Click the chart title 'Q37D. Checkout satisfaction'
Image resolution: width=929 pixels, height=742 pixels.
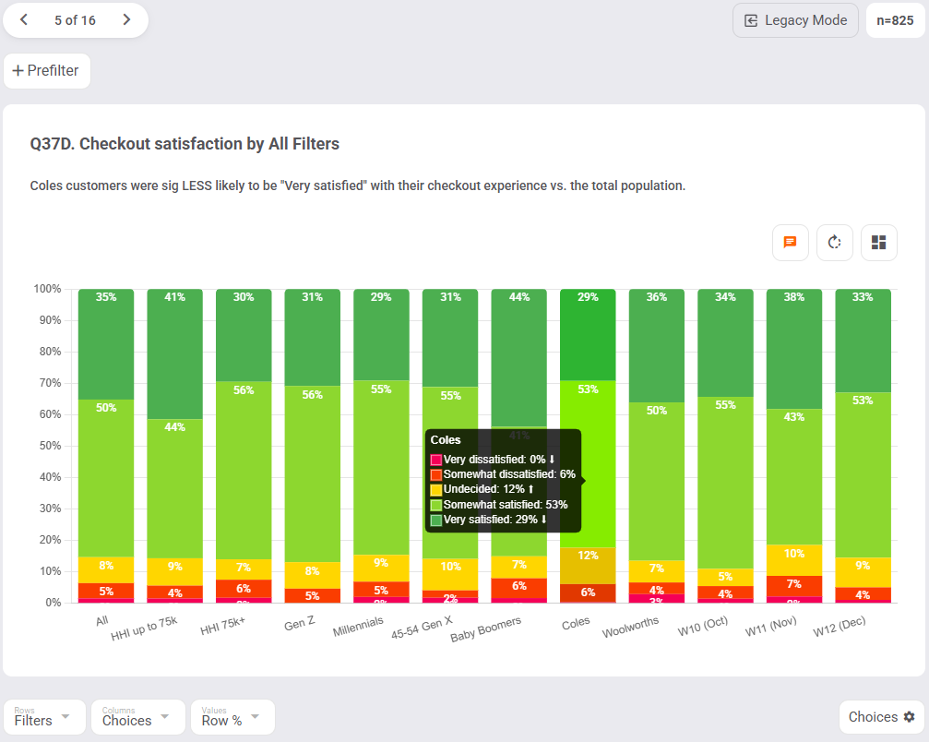tap(185, 144)
